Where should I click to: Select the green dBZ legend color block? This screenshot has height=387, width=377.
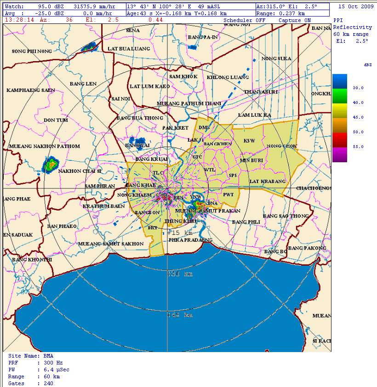pyautogui.click(x=340, y=96)
